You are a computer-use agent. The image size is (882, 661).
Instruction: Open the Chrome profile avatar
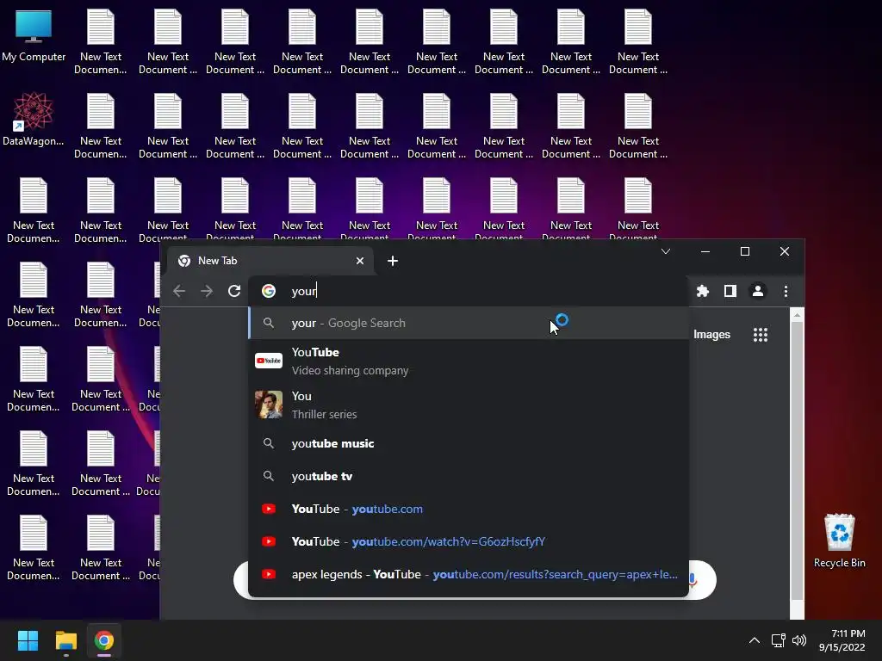click(758, 291)
